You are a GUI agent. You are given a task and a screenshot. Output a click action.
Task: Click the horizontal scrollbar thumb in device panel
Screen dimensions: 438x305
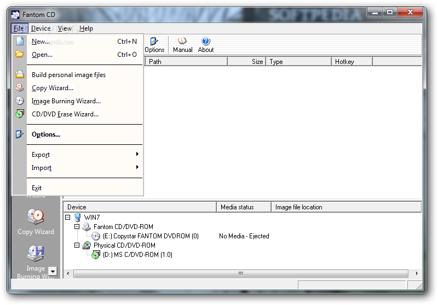[241, 273]
